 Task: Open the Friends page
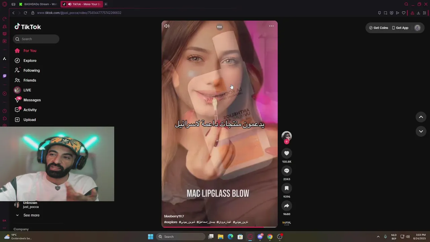25,80
